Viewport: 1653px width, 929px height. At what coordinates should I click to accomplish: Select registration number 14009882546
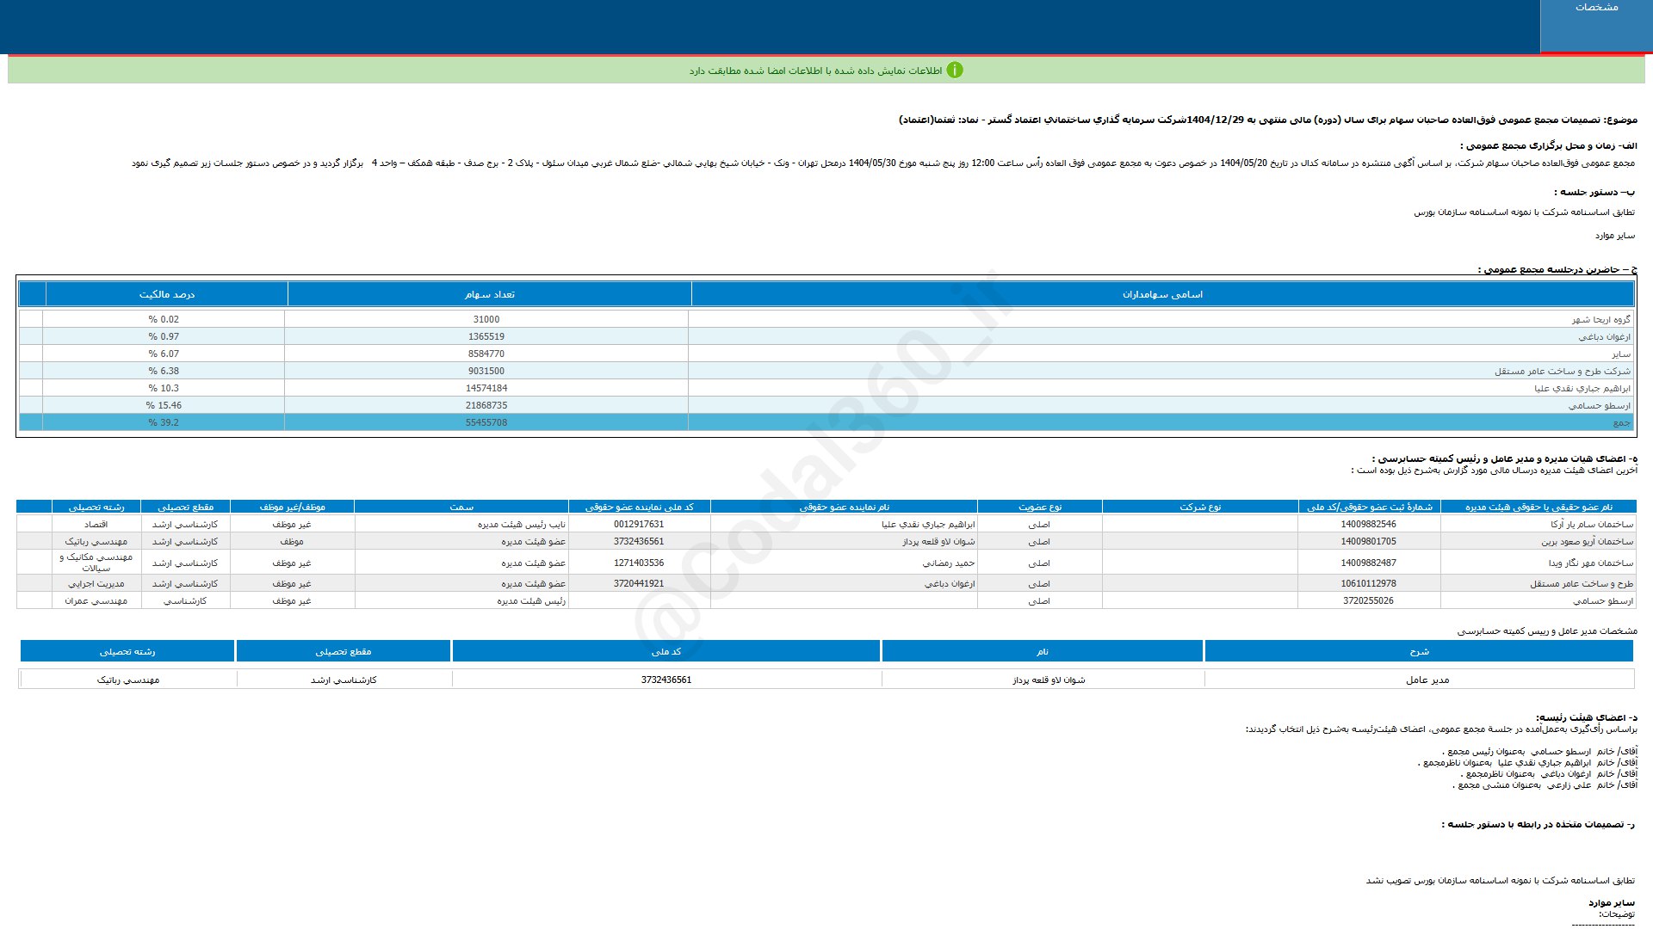pos(1368,524)
